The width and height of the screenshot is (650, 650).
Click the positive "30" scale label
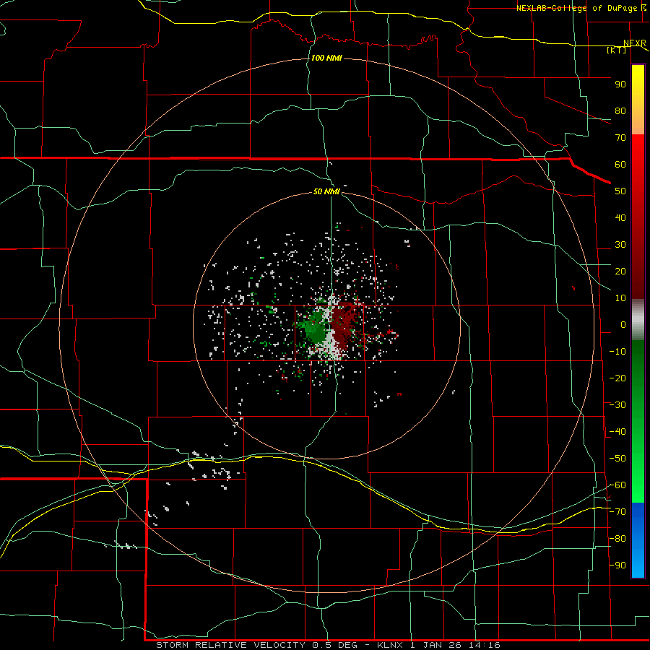pos(620,245)
